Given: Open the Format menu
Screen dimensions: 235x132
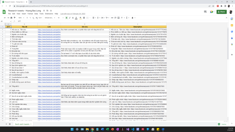Looking at the screenshot, I should 30,14.
